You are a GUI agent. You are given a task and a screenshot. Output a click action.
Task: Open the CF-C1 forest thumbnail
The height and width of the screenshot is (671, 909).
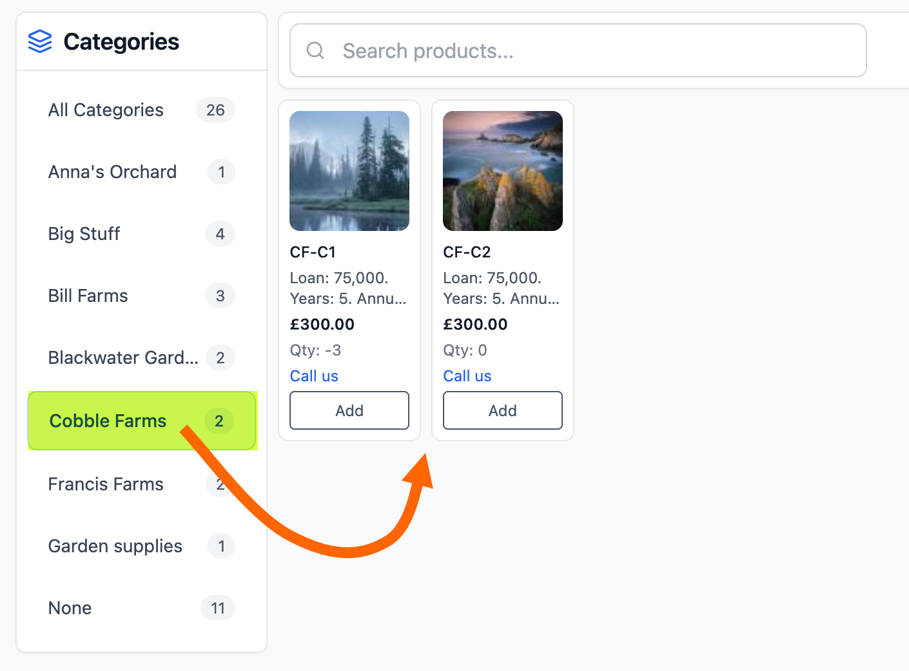(x=349, y=171)
